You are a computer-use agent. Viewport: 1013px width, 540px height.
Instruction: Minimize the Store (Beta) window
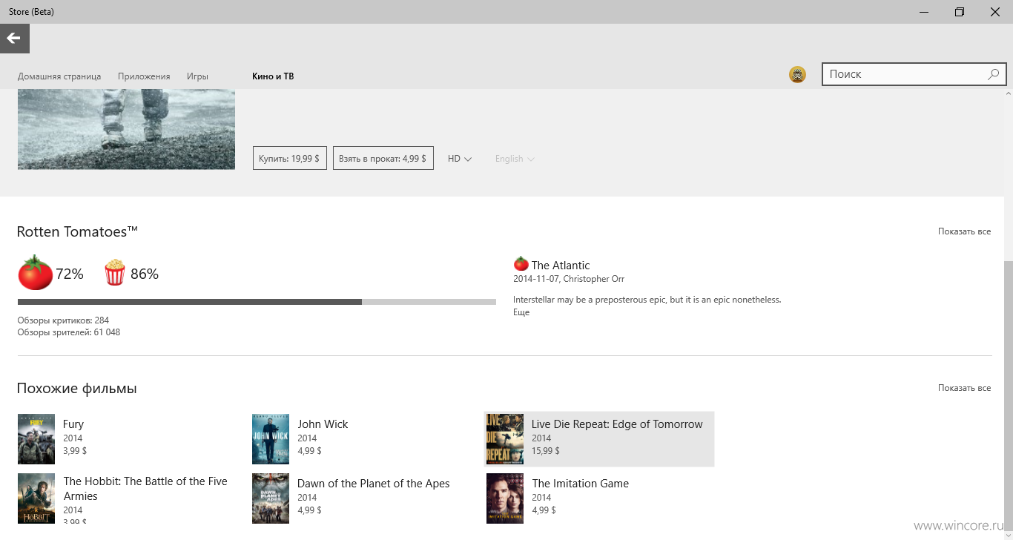tap(925, 12)
